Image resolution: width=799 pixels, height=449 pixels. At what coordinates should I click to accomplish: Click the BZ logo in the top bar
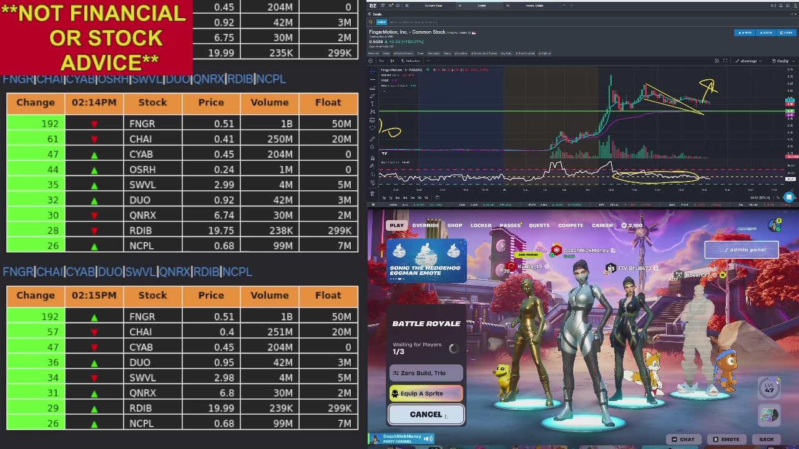click(373, 6)
